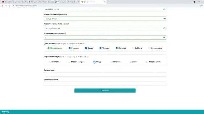Click the Сохранить button
Screen dimensions: 204x114
tap(105, 91)
